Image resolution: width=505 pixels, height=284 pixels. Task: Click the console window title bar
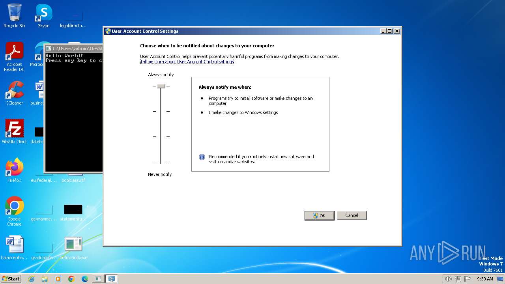(x=74, y=48)
